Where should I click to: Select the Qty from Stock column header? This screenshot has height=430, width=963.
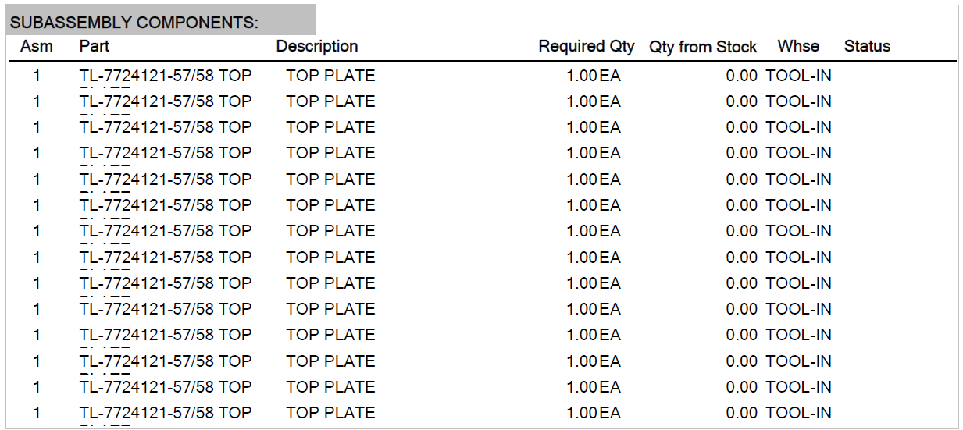(x=703, y=47)
